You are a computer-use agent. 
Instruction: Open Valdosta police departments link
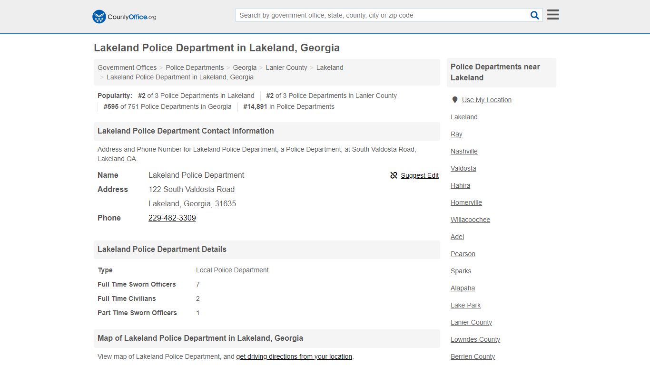pos(463,168)
